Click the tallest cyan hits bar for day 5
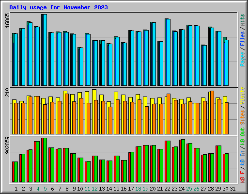Screen dimensions: 248x194 (x=45, y=50)
